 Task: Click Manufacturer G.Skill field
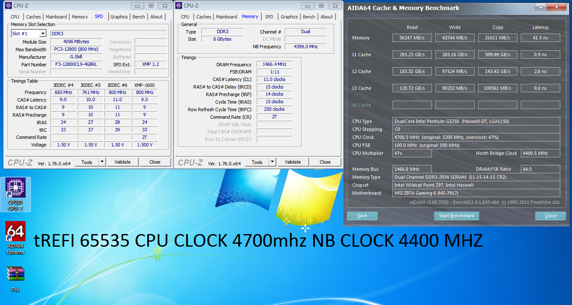tap(76, 57)
